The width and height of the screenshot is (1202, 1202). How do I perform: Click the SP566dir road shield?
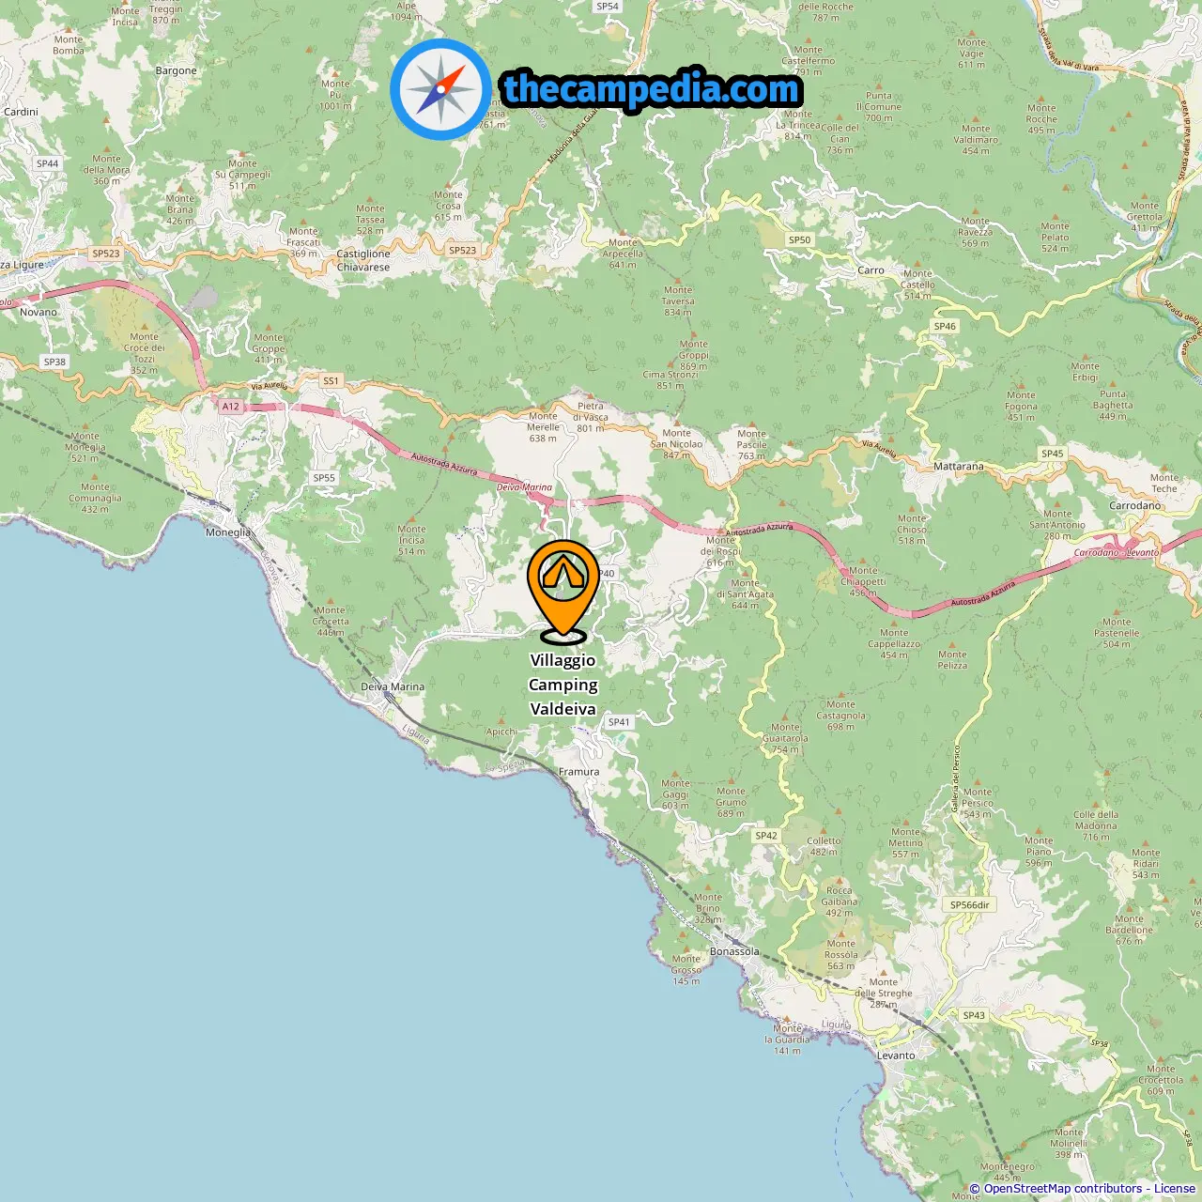[970, 905]
